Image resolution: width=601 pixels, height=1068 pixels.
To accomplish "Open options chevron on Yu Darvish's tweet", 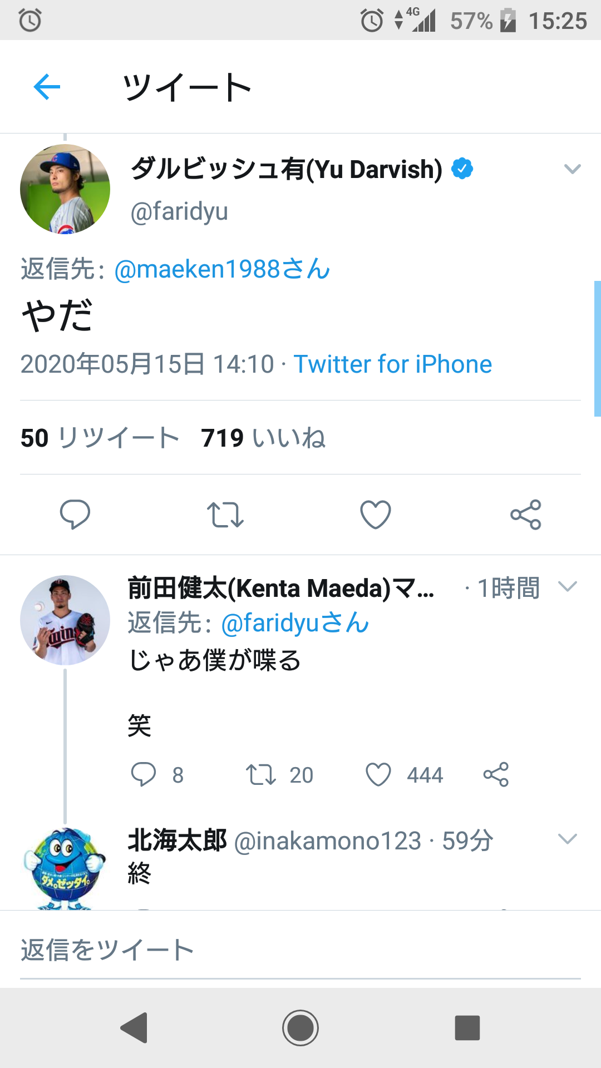I will tap(572, 169).
